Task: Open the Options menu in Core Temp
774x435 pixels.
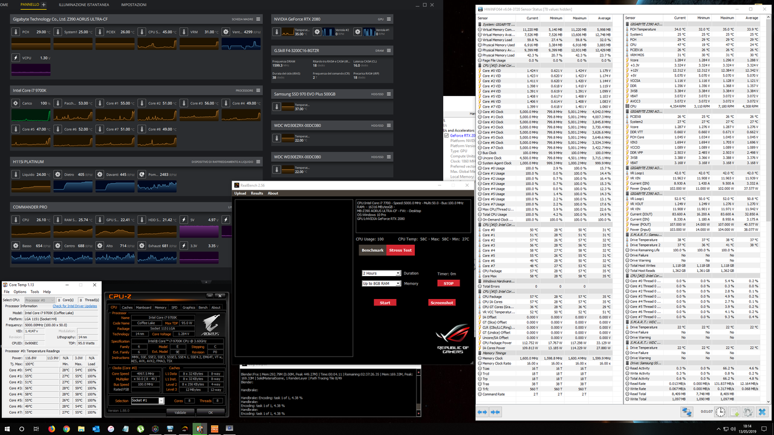Action: pyautogui.click(x=20, y=291)
